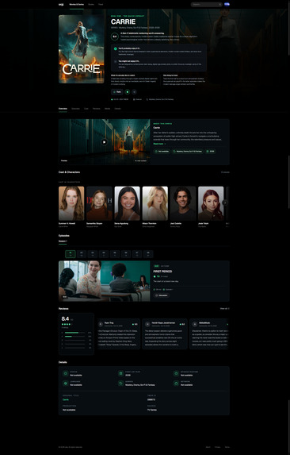Click the Episode Runtime clock icon
The height and width of the screenshot is (455, 290).
[x=176, y=373]
